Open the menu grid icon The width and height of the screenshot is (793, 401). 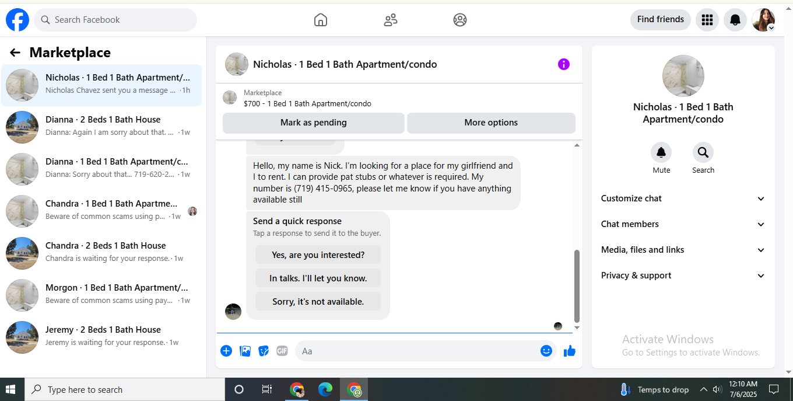point(707,20)
